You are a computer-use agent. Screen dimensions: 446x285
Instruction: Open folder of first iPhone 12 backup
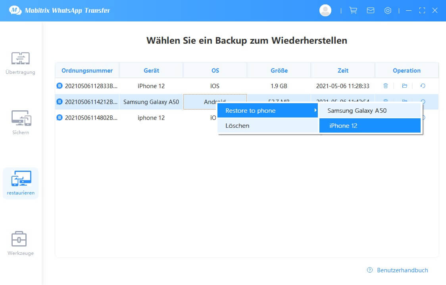click(x=404, y=86)
